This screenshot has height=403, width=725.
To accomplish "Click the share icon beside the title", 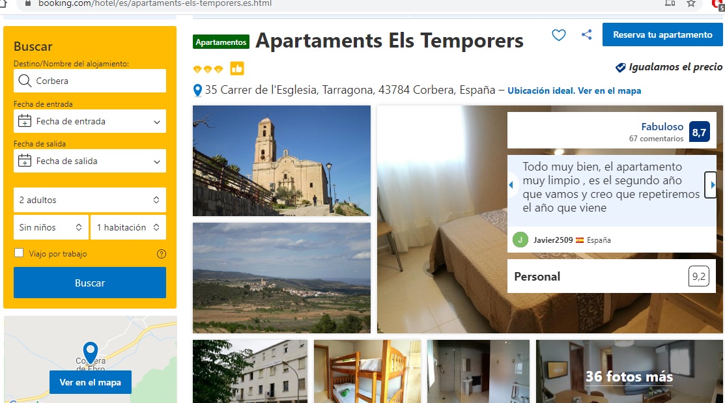I will [586, 35].
